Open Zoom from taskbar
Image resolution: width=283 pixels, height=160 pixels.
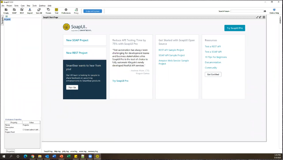90,156
